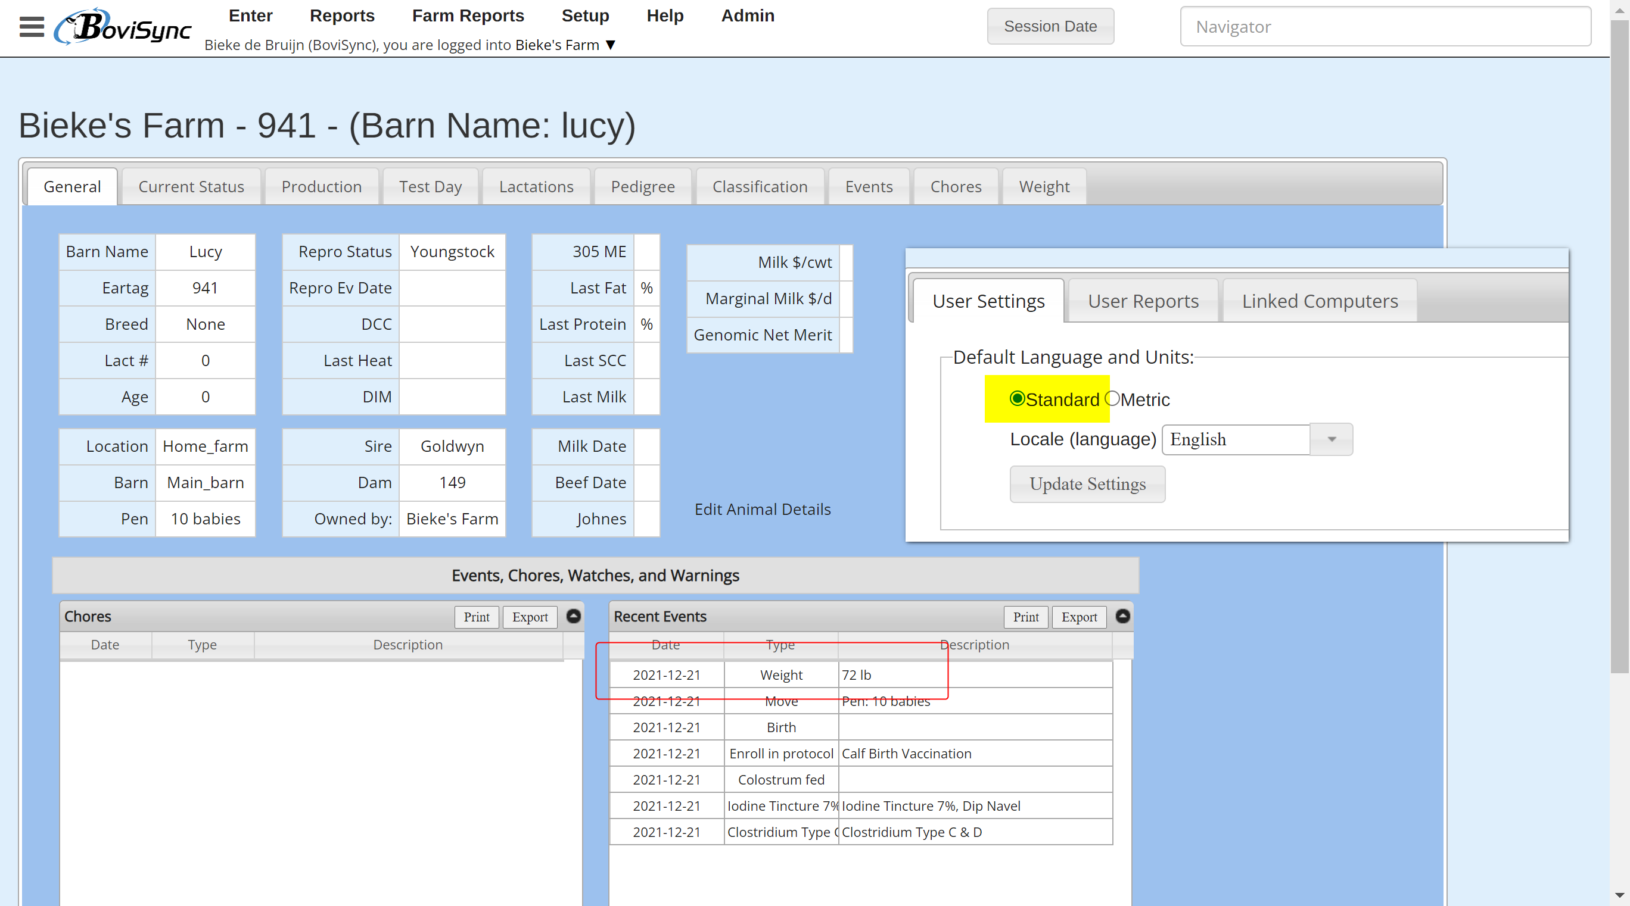Open the Reports menu
Image resolution: width=1630 pixels, height=906 pixels.
(342, 15)
